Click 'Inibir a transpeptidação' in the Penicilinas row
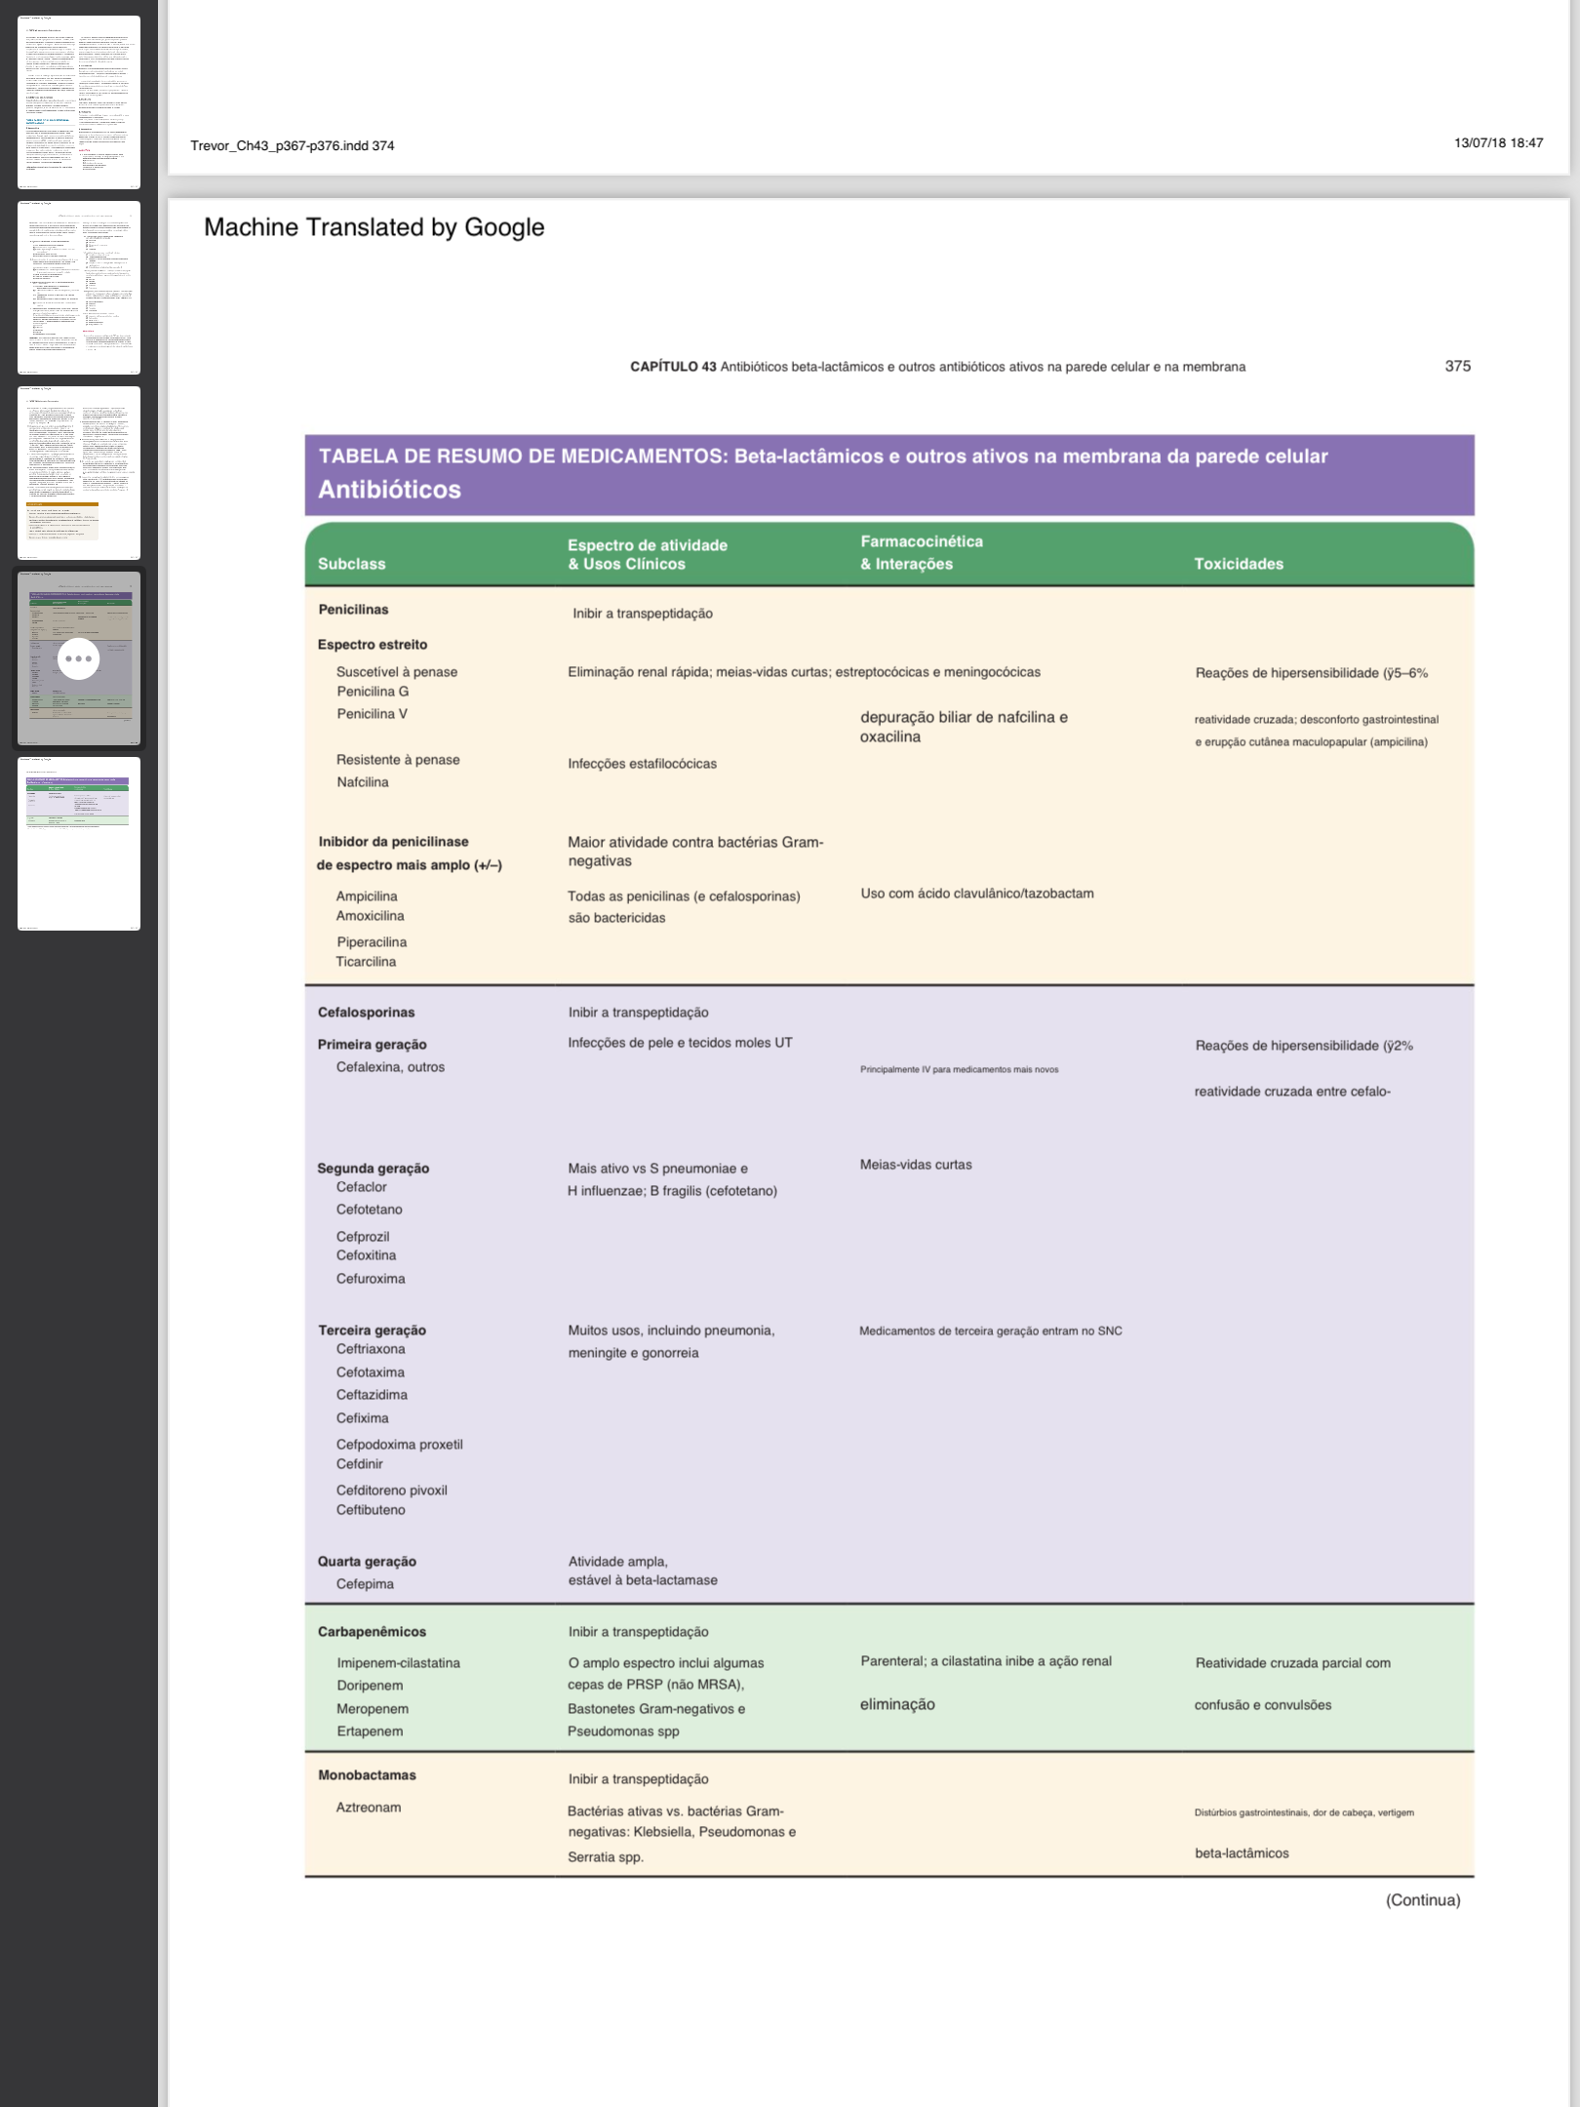Viewport: 1580px width, 2107px height. point(643,614)
